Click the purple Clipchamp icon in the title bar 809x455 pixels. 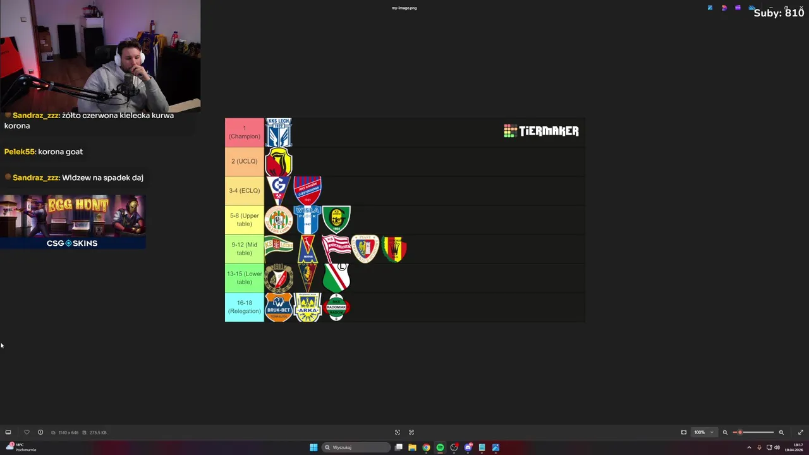point(738,8)
